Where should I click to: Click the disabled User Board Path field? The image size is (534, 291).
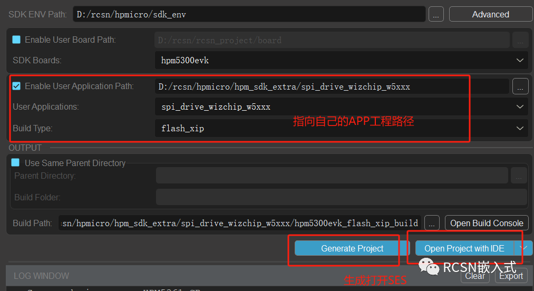click(332, 40)
